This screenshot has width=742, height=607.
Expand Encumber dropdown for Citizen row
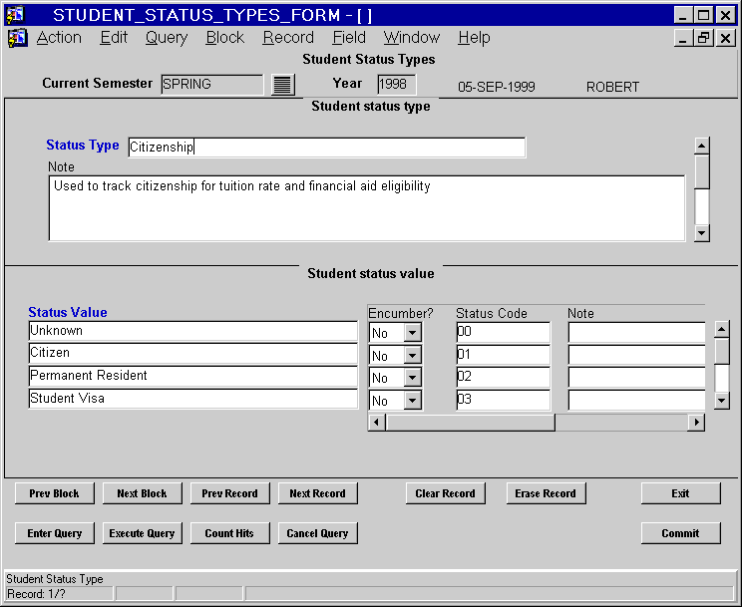click(x=412, y=355)
